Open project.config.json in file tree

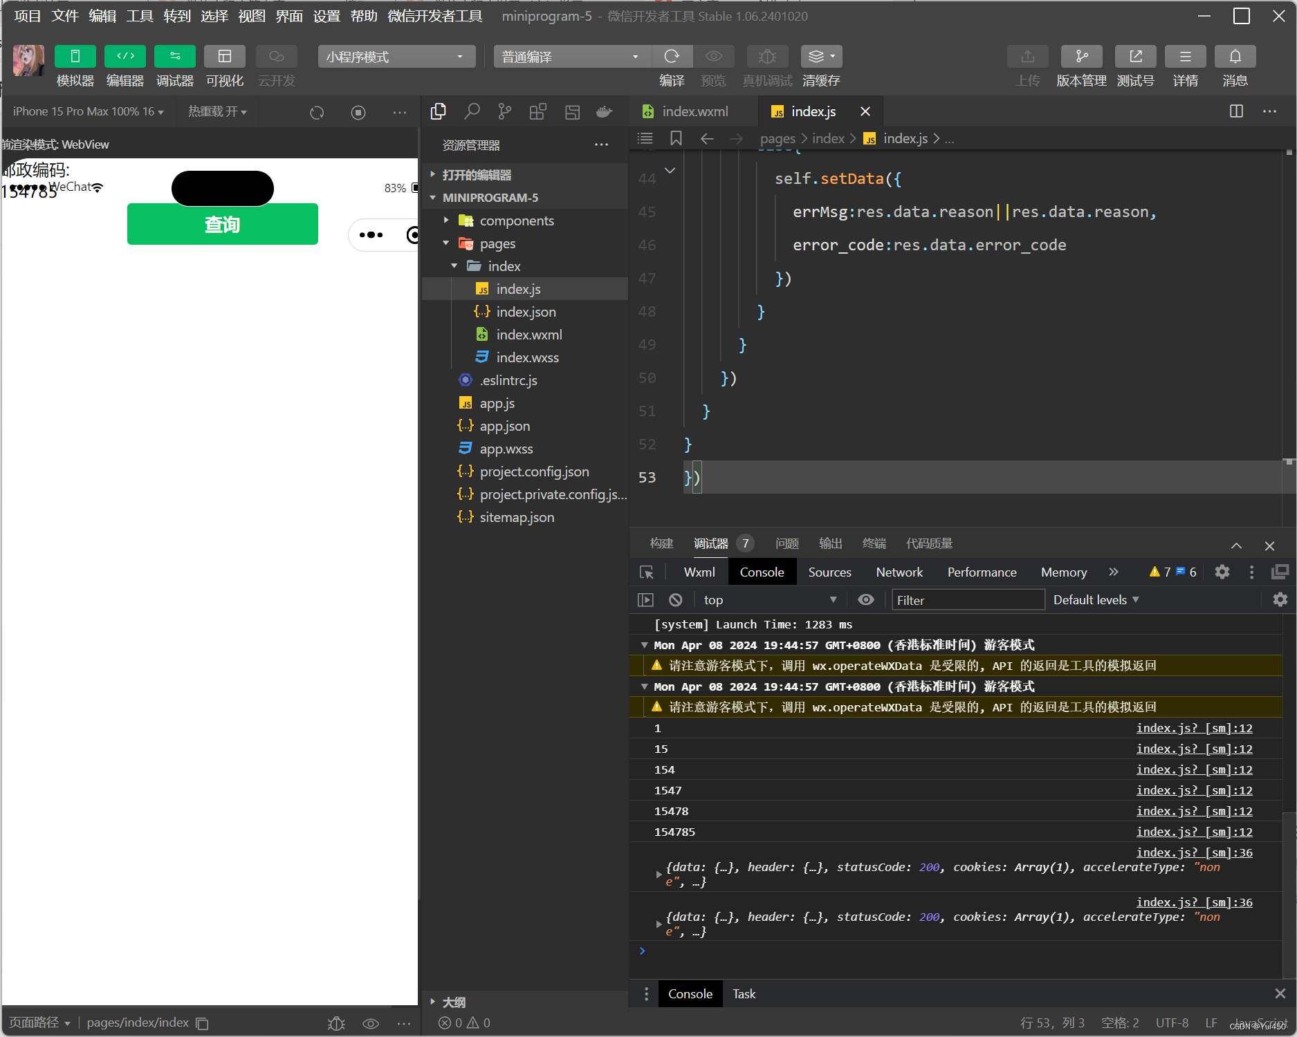(x=524, y=471)
